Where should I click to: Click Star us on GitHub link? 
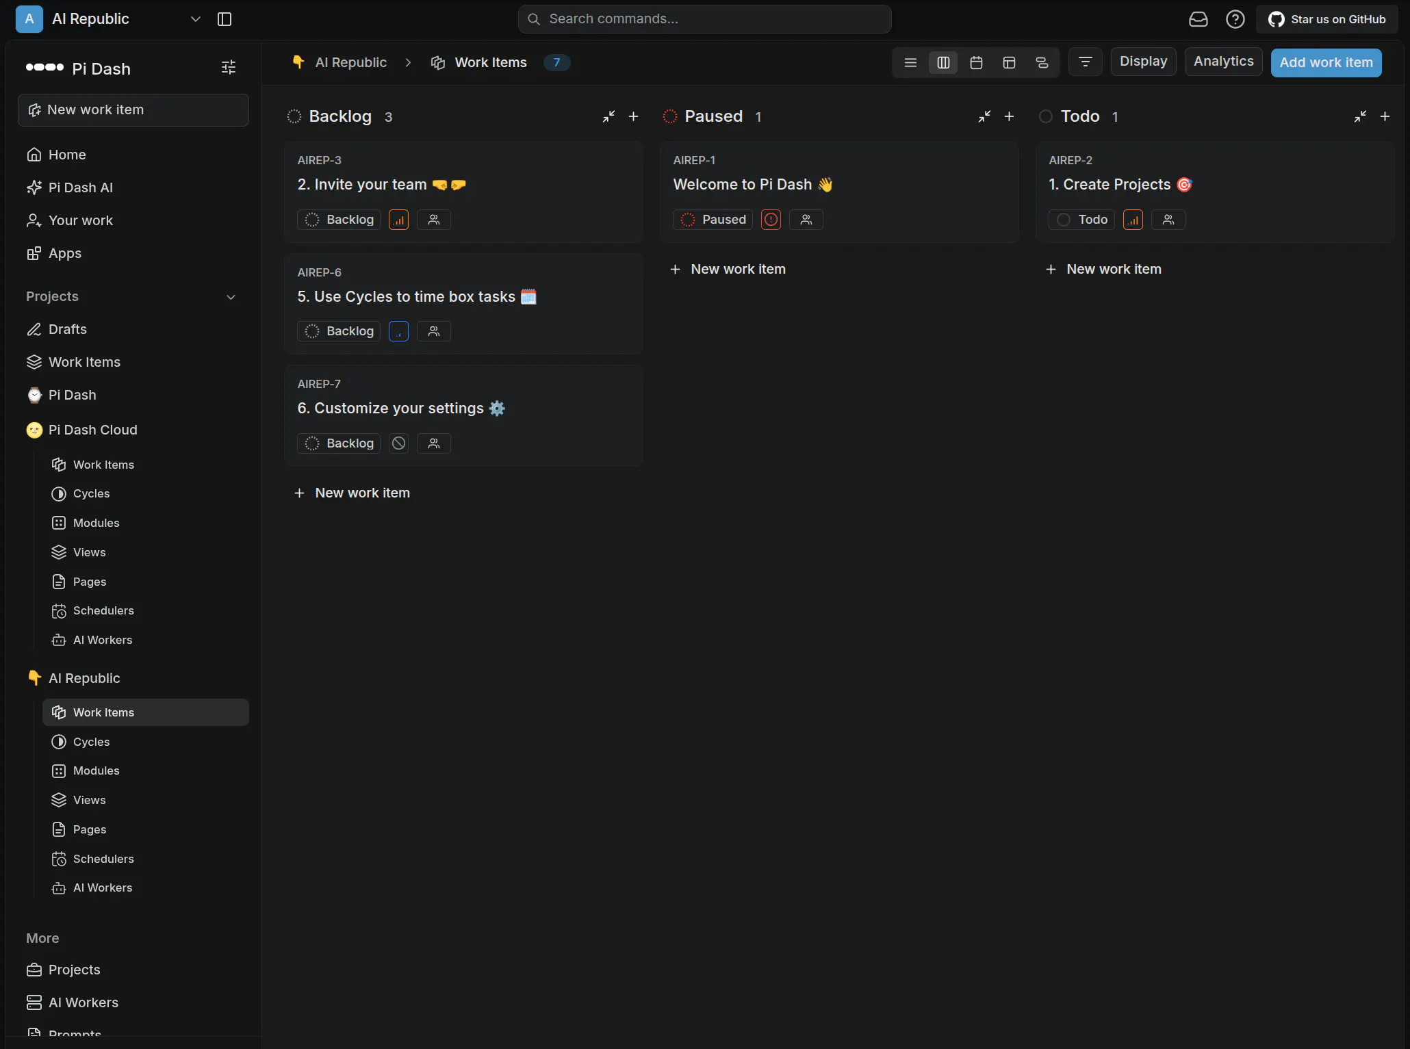(1326, 19)
